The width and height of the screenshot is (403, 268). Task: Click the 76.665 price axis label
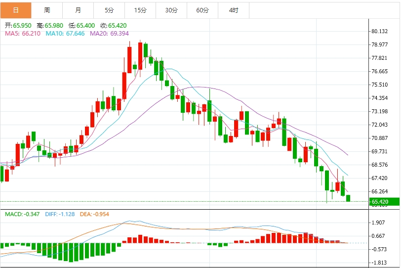(x=380, y=71)
